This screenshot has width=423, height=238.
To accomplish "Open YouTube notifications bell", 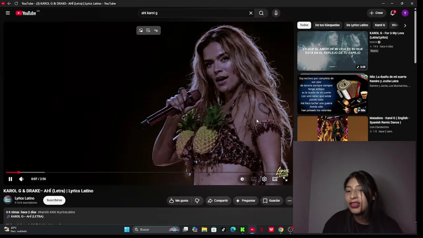I will [x=393, y=13].
